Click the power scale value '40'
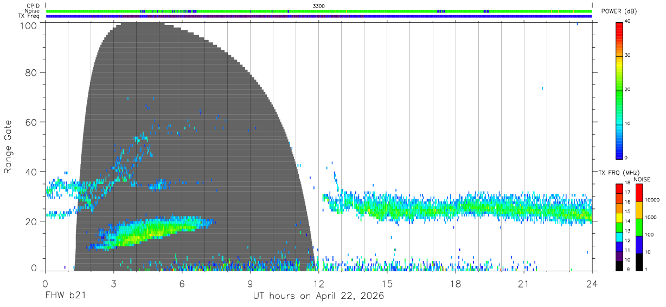The width and height of the screenshot is (666, 307). click(628, 22)
